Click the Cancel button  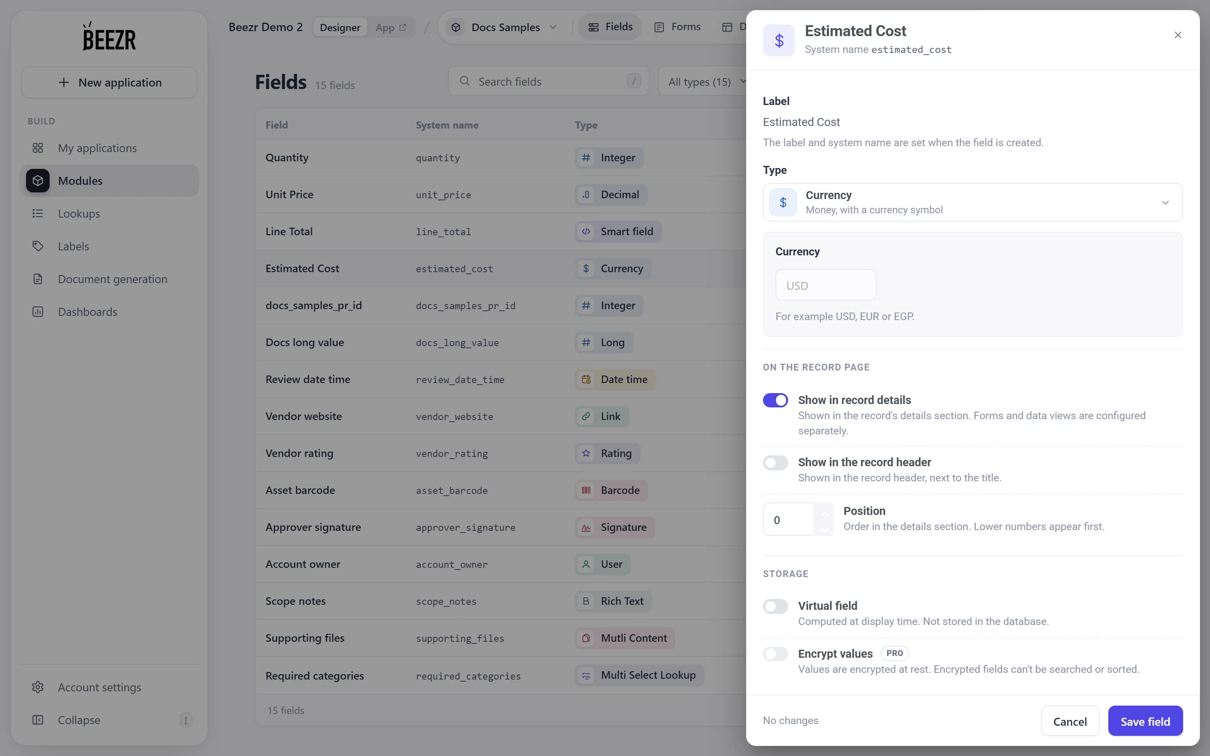(1070, 721)
